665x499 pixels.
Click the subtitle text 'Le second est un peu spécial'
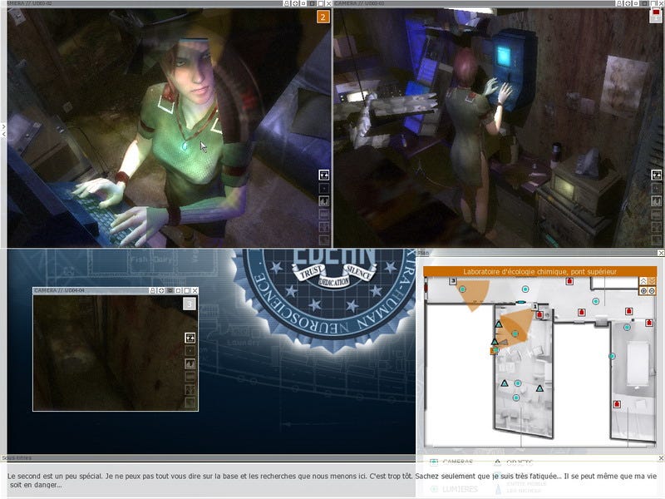point(55,476)
